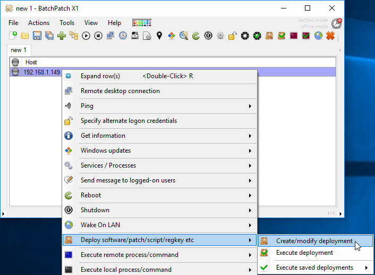Click the green reboot arrow toolbar icon
375x275 pixels.
coord(196,36)
